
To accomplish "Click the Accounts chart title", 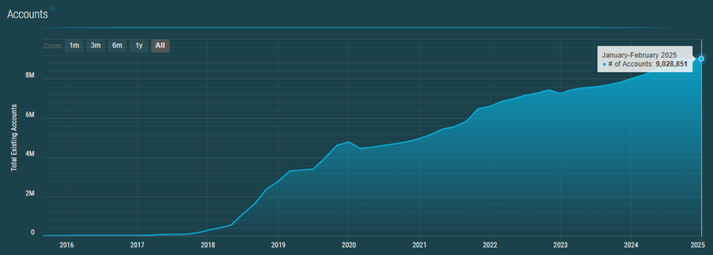I will [x=27, y=14].
